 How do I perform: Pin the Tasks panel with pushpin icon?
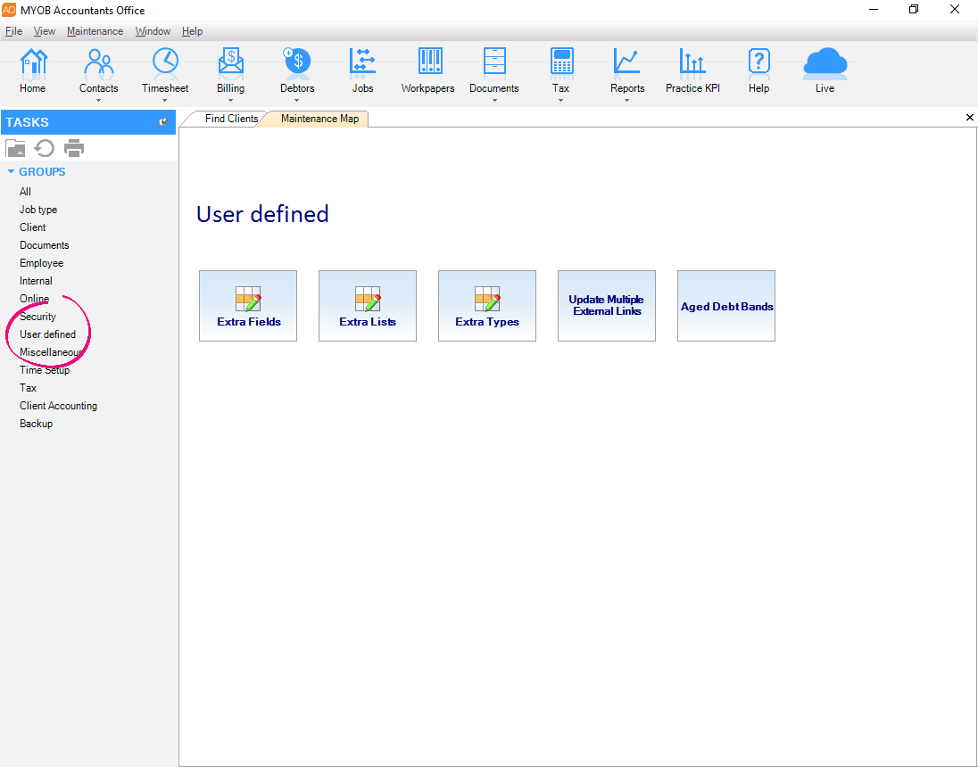[x=163, y=122]
